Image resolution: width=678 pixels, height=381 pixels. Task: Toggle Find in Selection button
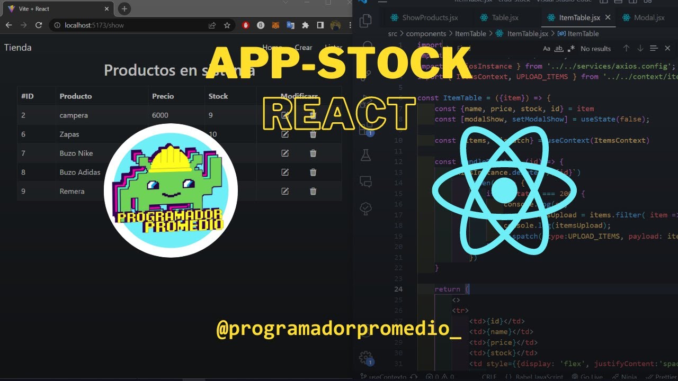click(654, 49)
